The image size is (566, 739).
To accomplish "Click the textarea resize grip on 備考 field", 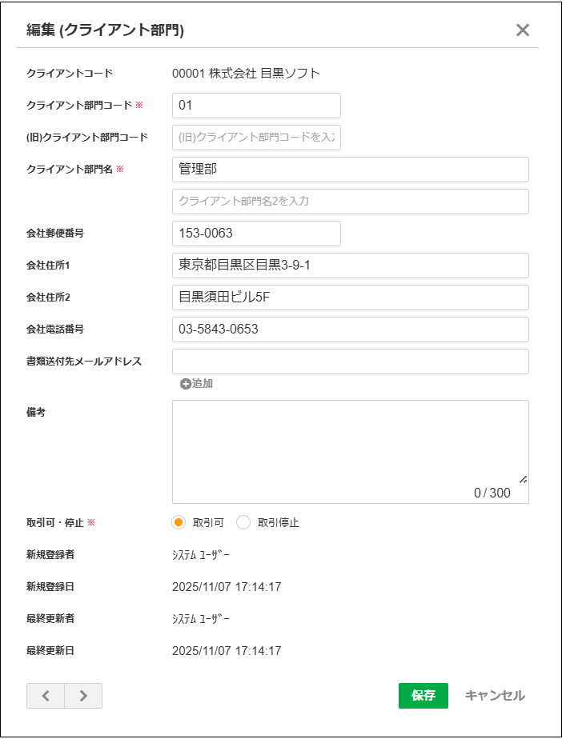I will pos(522,480).
